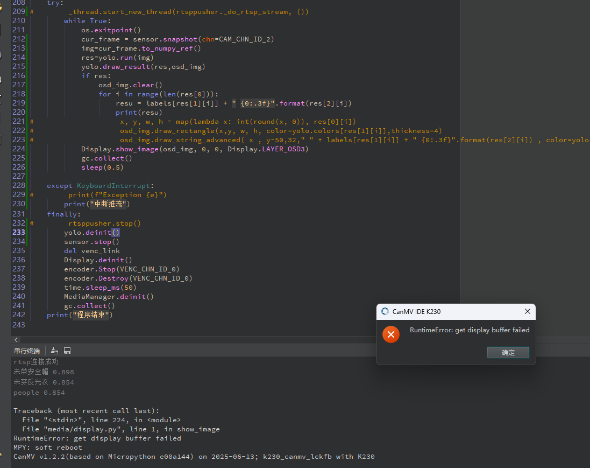Viewport: 590px width, 468px height.
Task: Click the 'while True:' statement
Action: [x=87, y=21]
